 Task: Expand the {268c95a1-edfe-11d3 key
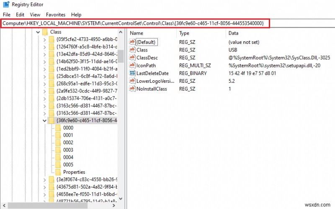pyautogui.click(x=44, y=84)
